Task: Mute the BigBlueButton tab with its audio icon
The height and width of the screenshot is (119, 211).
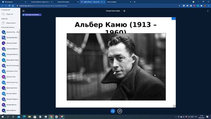Action: tap(102, 2)
